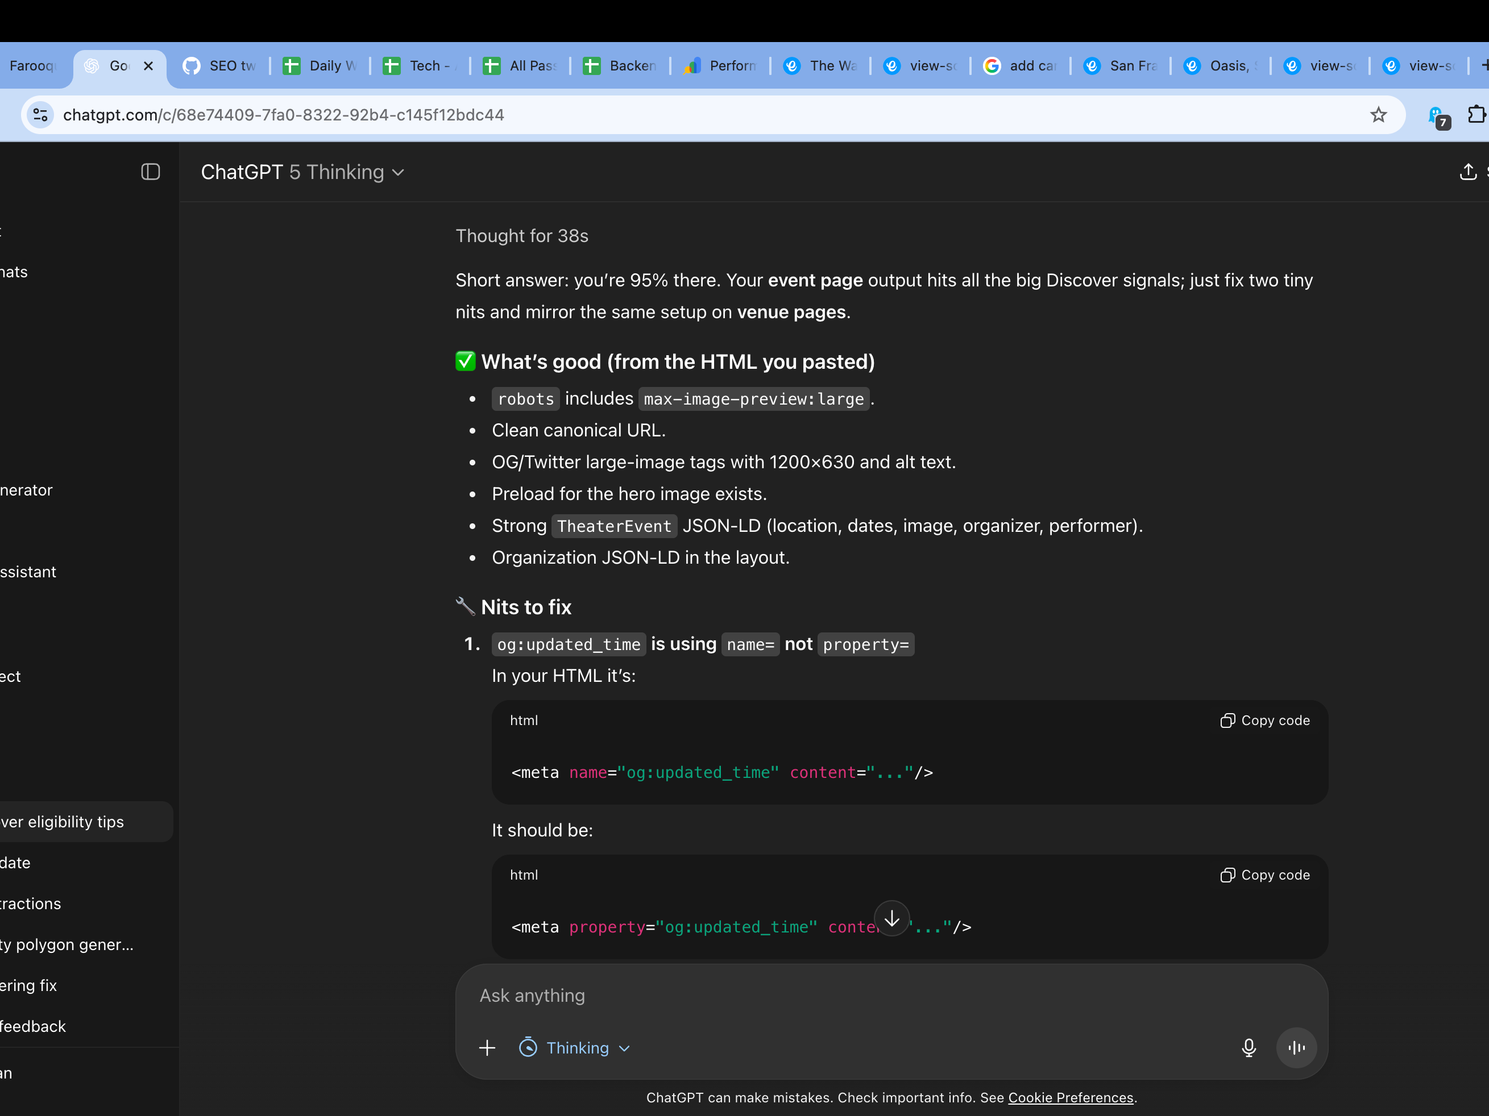Viewport: 1489px width, 1116px height.
Task: Copy code from first html block
Action: (x=1265, y=721)
